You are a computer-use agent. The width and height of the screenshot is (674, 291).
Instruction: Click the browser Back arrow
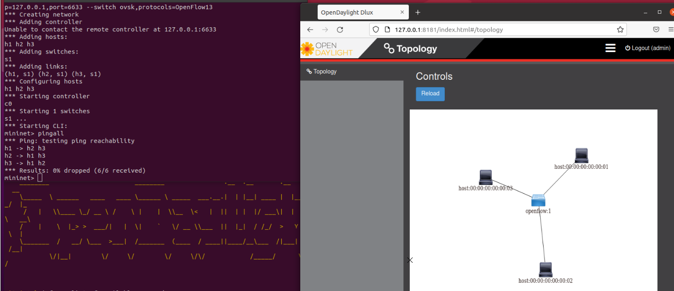pos(310,30)
